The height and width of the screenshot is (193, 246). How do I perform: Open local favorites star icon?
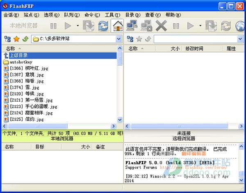[16, 39]
